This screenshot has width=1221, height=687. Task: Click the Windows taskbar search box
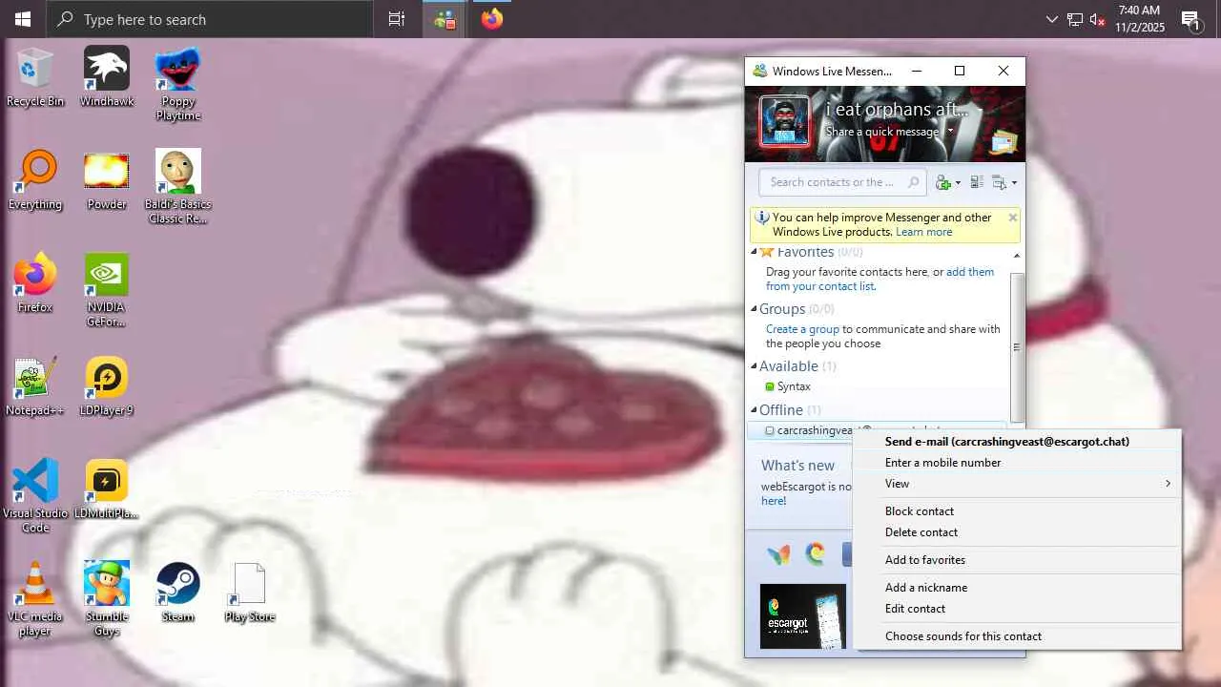[210, 19]
